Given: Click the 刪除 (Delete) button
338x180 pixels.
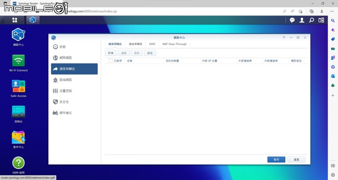Looking at the screenshot, I should (x=137, y=53).
